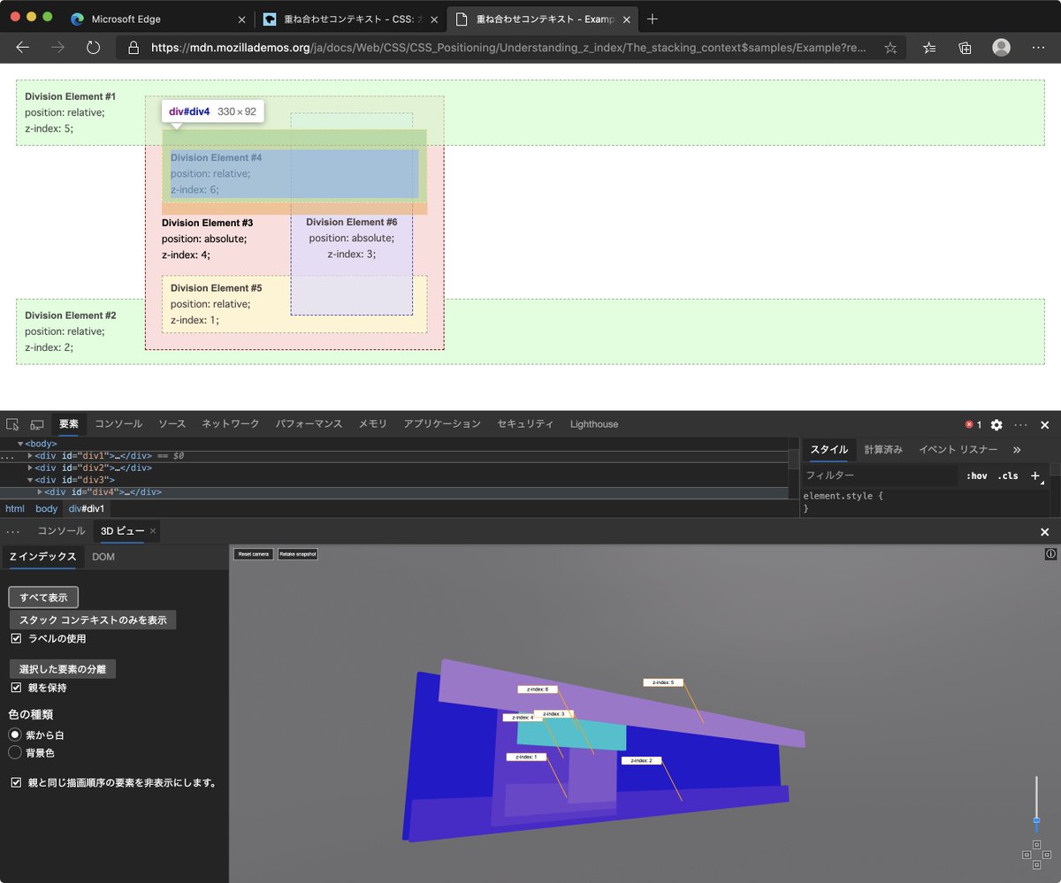Adjust the 3D view zoom slider
1061x883 pixels.
click(x=1035, y=820)
